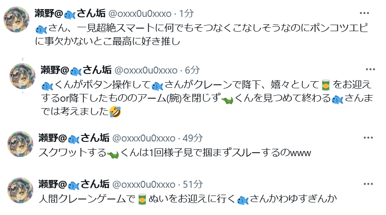Open the @oxxx0u0xxxo handle on the 51分 tweet
This screenshot has height=215, width=386.
(x=144, y=184)
